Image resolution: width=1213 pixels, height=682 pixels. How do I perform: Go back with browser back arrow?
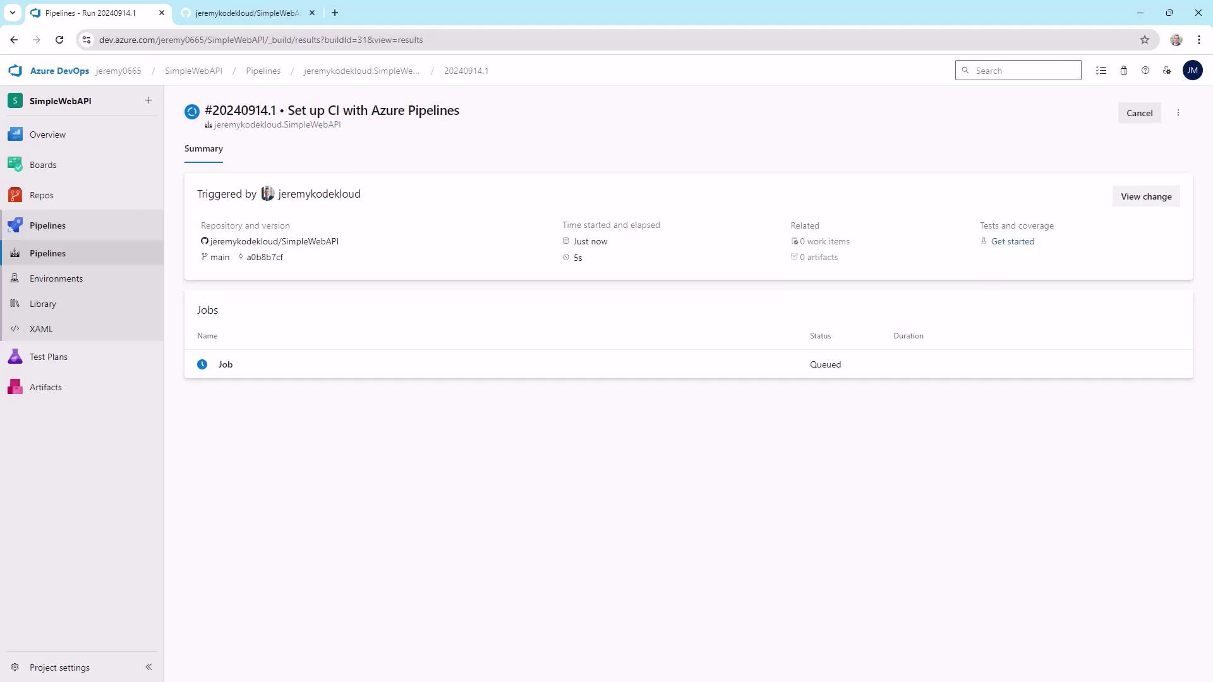pyautogui.click(x=14, y=40)
